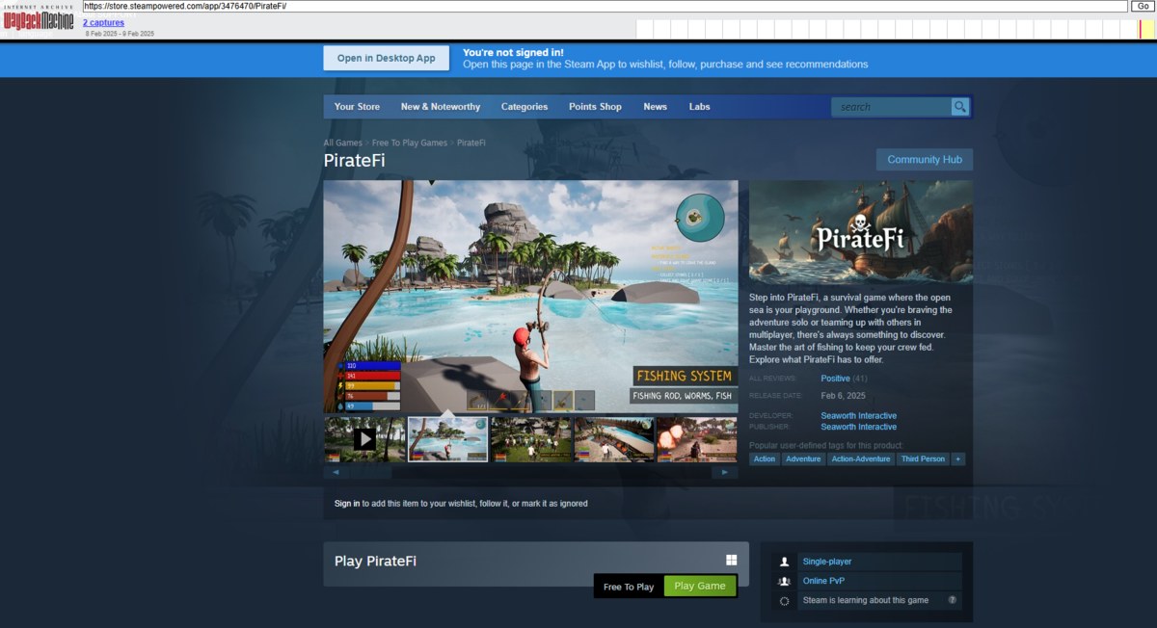Click the Positive reviews link
The image size is (1157, 628).
coord(835,379)
